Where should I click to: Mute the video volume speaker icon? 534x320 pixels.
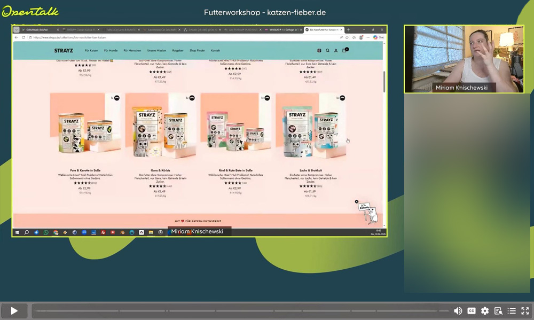click(x=458, y=311)
